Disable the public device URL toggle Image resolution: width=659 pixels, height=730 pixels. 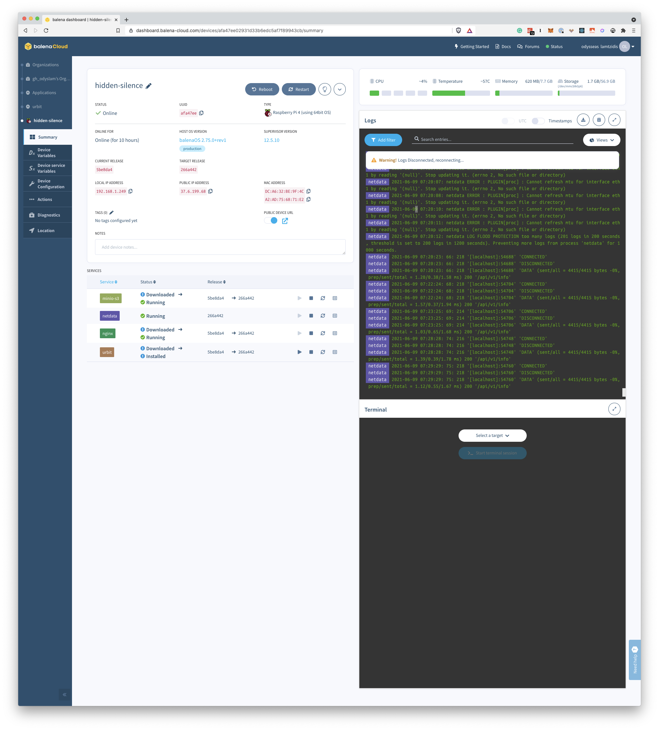(x=271, y=220)
